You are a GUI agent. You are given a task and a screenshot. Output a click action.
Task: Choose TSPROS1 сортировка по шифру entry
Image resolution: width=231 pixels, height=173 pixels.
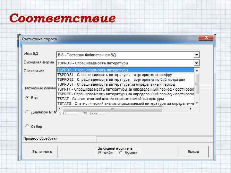tap(125, 75)
